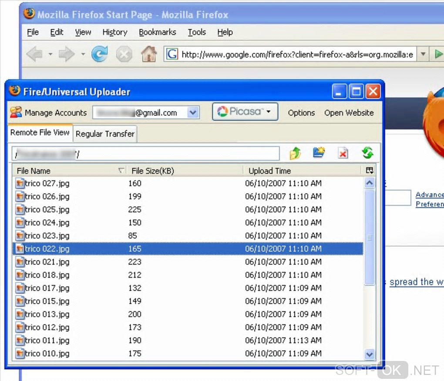This screenshot has height=381, width=444.
Task: Click Open Website in the uploader
Action: coord(349,113)
